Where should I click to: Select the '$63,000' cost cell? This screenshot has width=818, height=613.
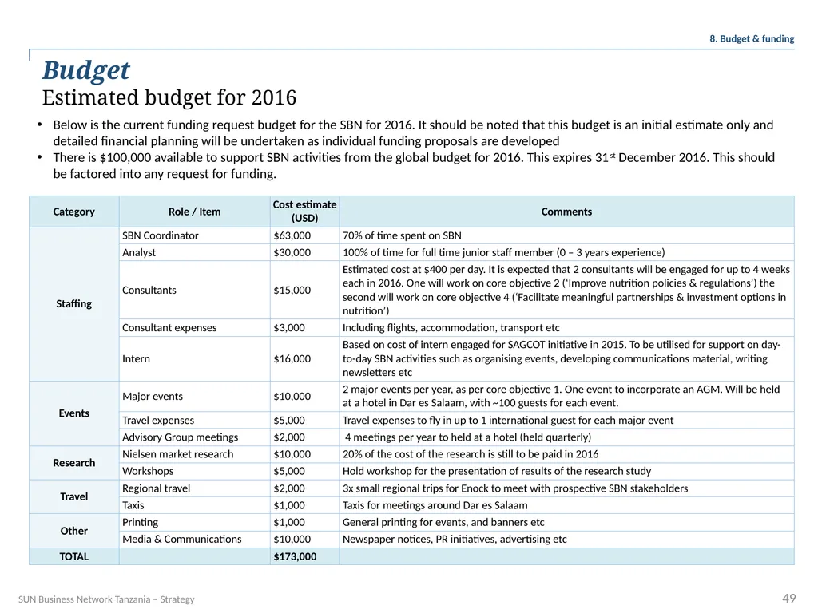point(304,235)
